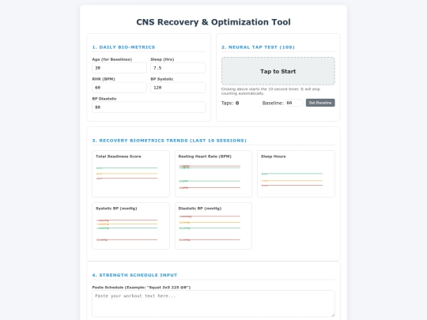
Task: Open the Sleep Hours chart
Action: point(296,174)
